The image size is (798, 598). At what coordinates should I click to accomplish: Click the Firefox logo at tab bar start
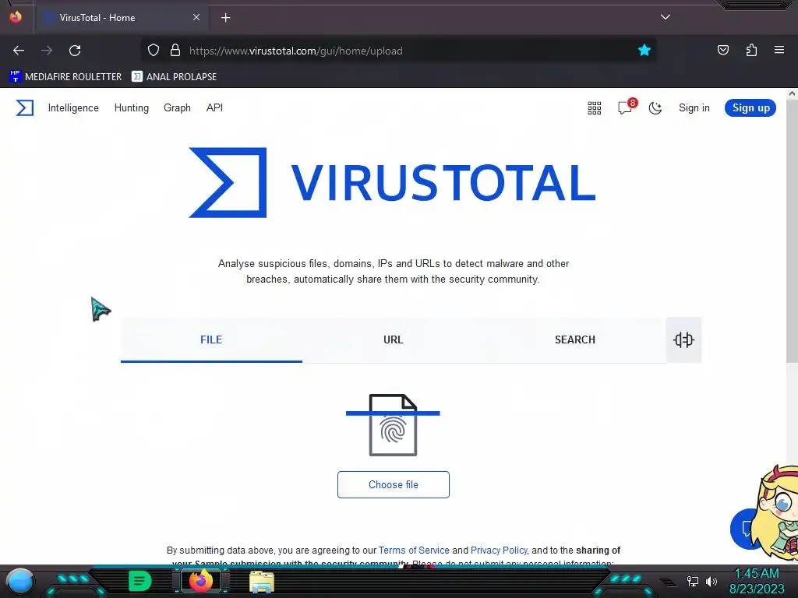click(x=16, y=17)
